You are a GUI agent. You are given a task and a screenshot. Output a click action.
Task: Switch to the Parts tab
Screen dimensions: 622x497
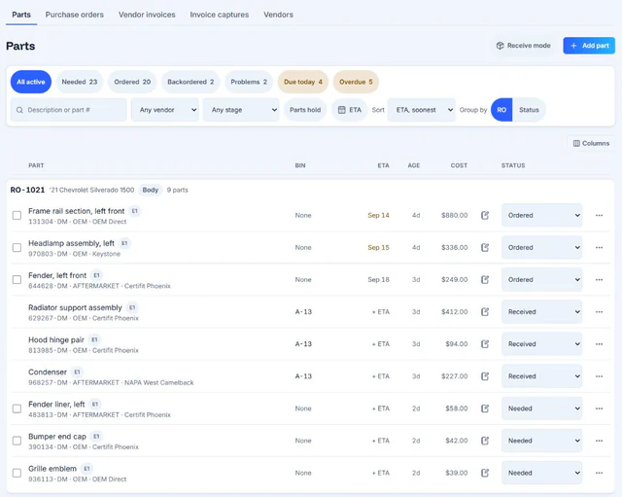pos(21,15)
